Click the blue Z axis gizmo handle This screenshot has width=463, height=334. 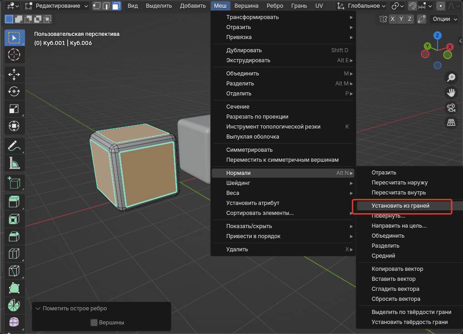click(437, 36)
